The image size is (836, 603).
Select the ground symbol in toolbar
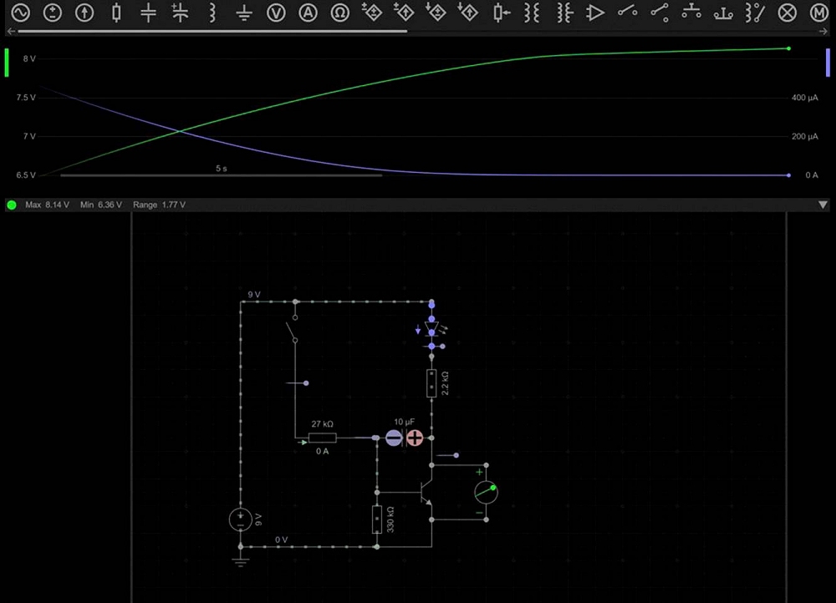click(x=244, y=13)
